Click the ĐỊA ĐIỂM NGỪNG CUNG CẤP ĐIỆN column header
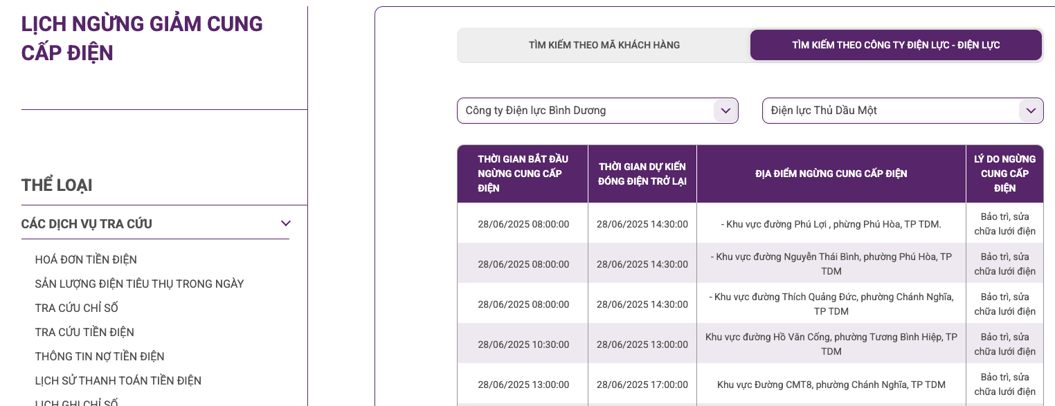1055x406 pixels. click(831, 174)
